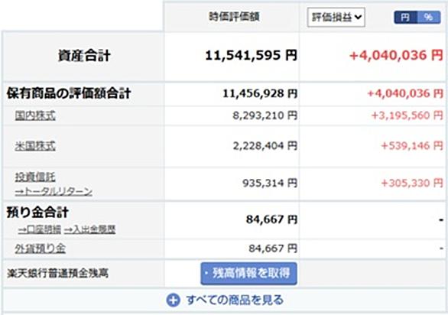Open the 入出金履歴 link
448x315 pixels.
(x=89, y=229)
